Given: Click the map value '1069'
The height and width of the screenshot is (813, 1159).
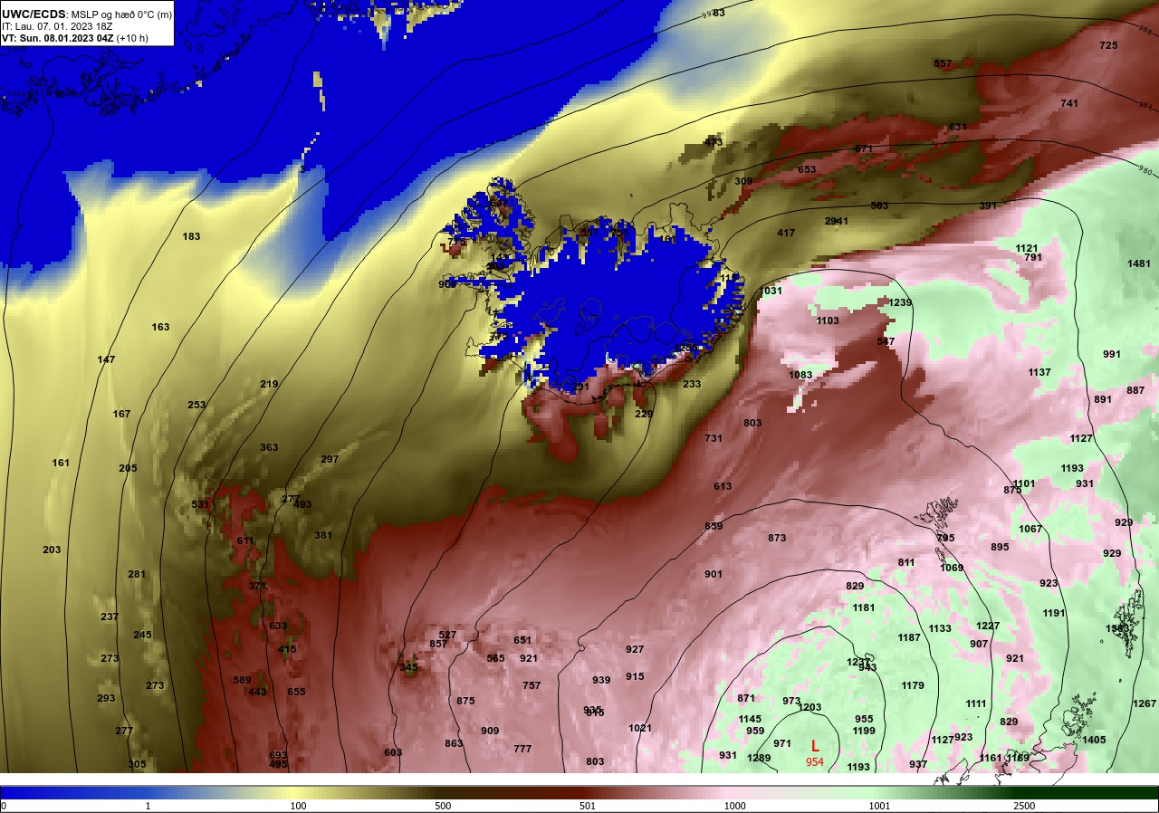Looking at the screenshot, I should 952,568.
